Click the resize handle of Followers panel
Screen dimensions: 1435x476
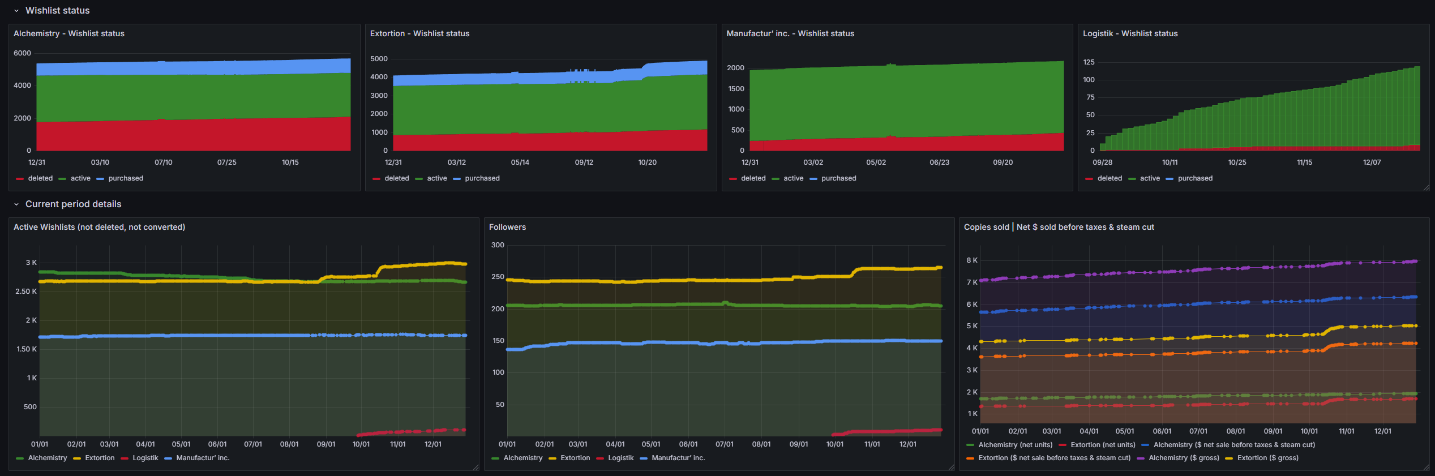pos(951,468)
